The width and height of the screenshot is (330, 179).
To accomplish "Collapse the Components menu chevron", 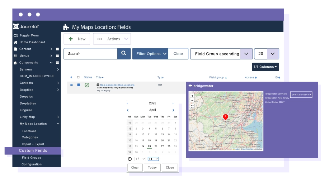I will (51, 63).
